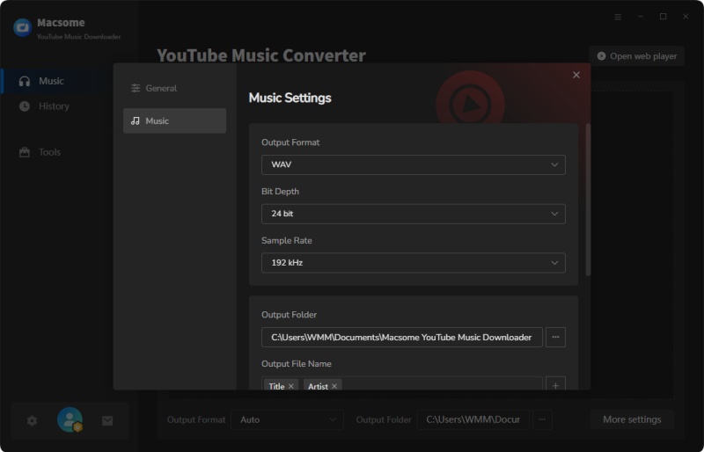Click the Title tag in Output File Name
The height and width of the screenshot is (452, 704).
click(x=281, y=385)
